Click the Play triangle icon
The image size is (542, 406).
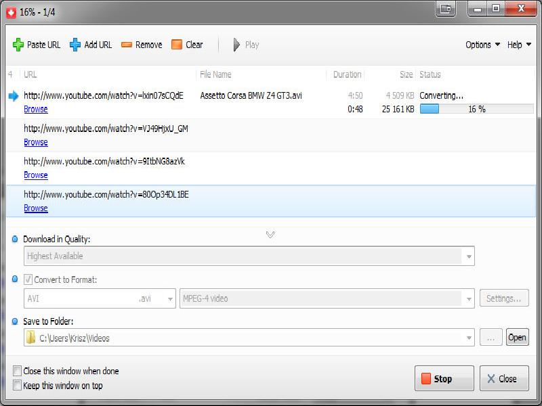click(x=236, y=45)
